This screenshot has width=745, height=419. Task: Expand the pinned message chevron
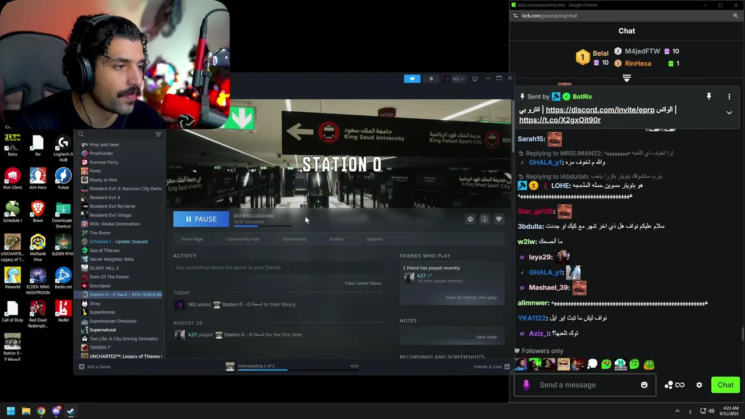coord(729,113)
